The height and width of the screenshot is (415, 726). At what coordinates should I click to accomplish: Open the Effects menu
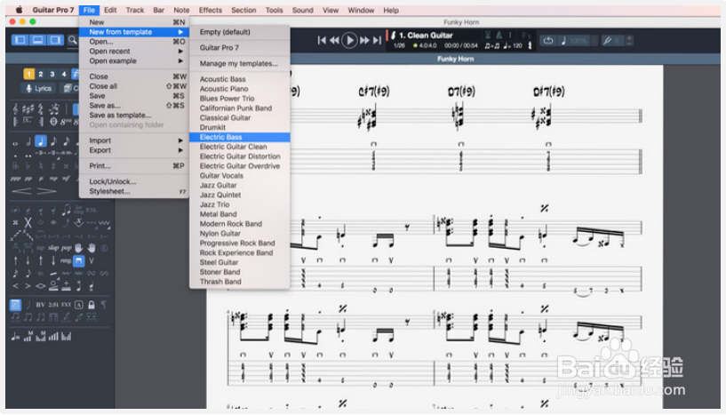[x=211, y=10]
